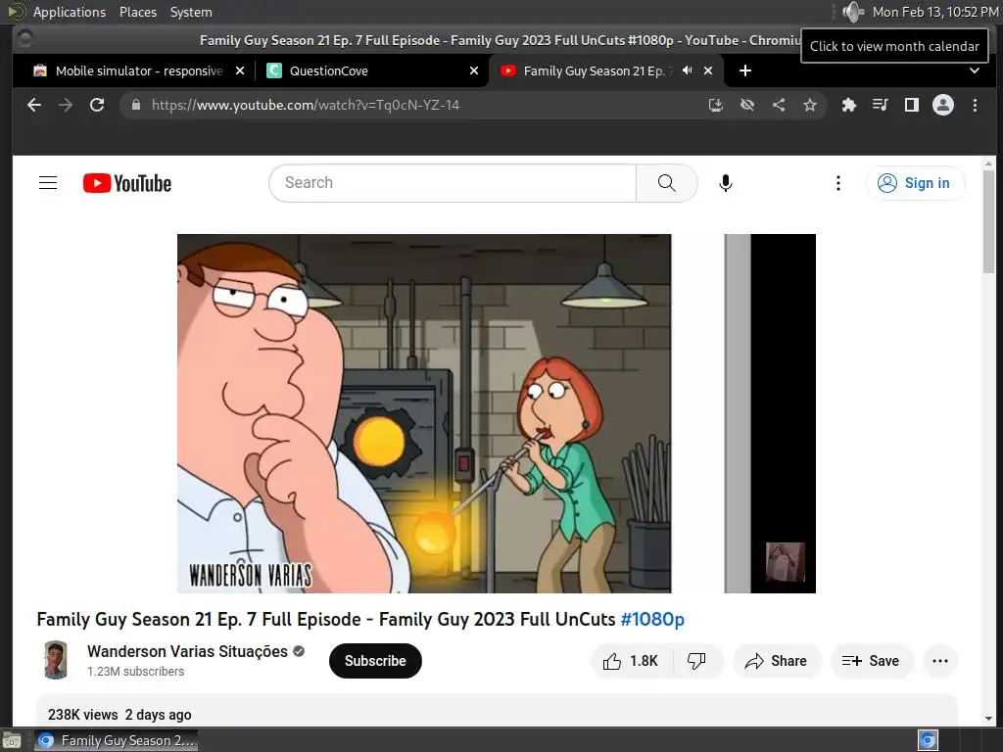Close the Mobile simulator tab

click(240, 70)
